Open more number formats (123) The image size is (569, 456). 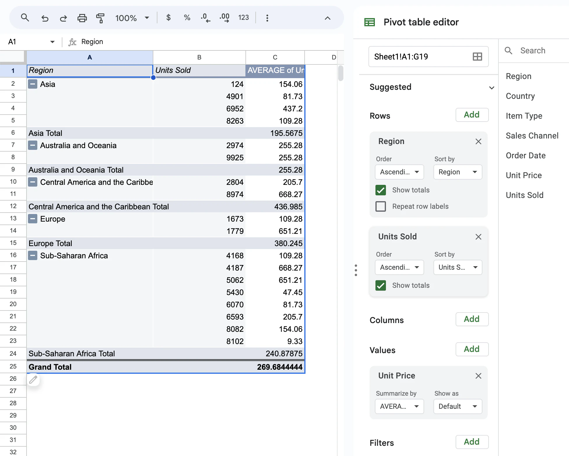(x=243, y=18)
